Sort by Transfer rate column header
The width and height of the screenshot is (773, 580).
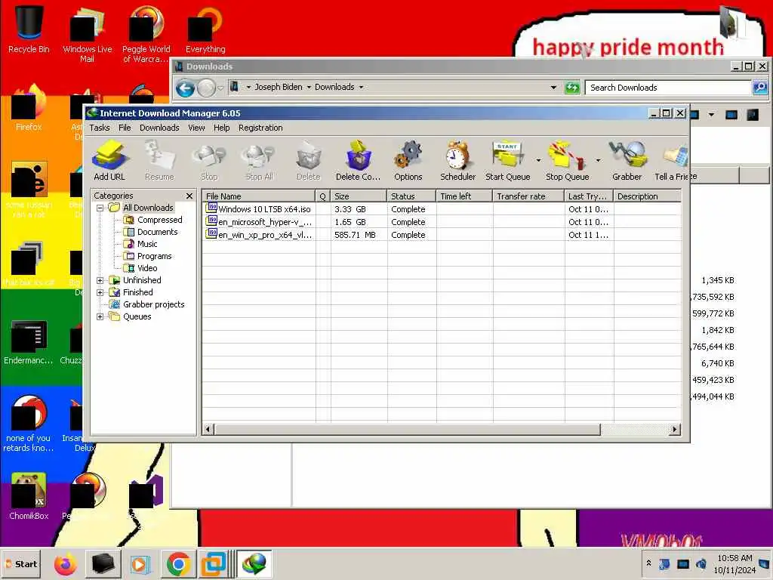tap(528, 196)
